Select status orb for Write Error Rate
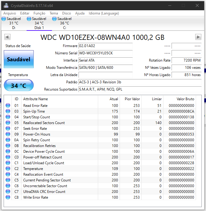The image size is (206, 211). [8, 197]
